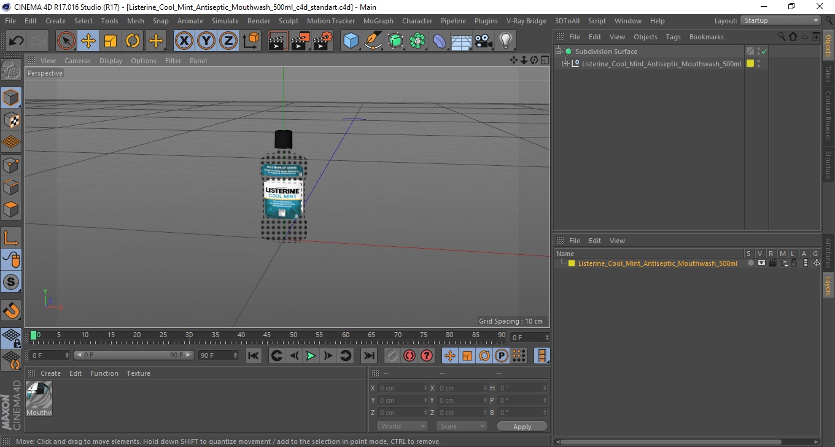Toggle the Enable Snap magnet icon
Viewport: 835px width, 447px height.
[11, 310]
